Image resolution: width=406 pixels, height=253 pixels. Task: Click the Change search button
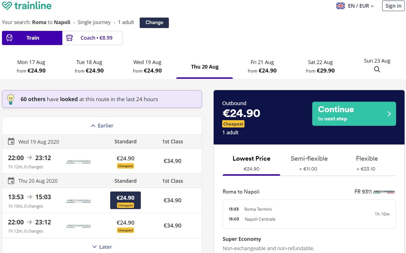point(154,23)
